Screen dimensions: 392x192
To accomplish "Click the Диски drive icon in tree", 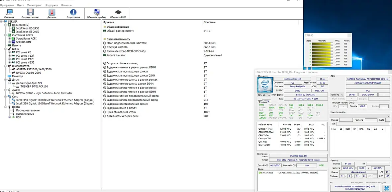I will point(10,80).
